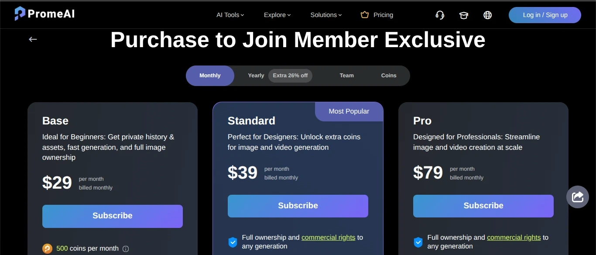Subscribe to the Standard plan
This screenshot has width=596, height=255.
coord(298,206)
